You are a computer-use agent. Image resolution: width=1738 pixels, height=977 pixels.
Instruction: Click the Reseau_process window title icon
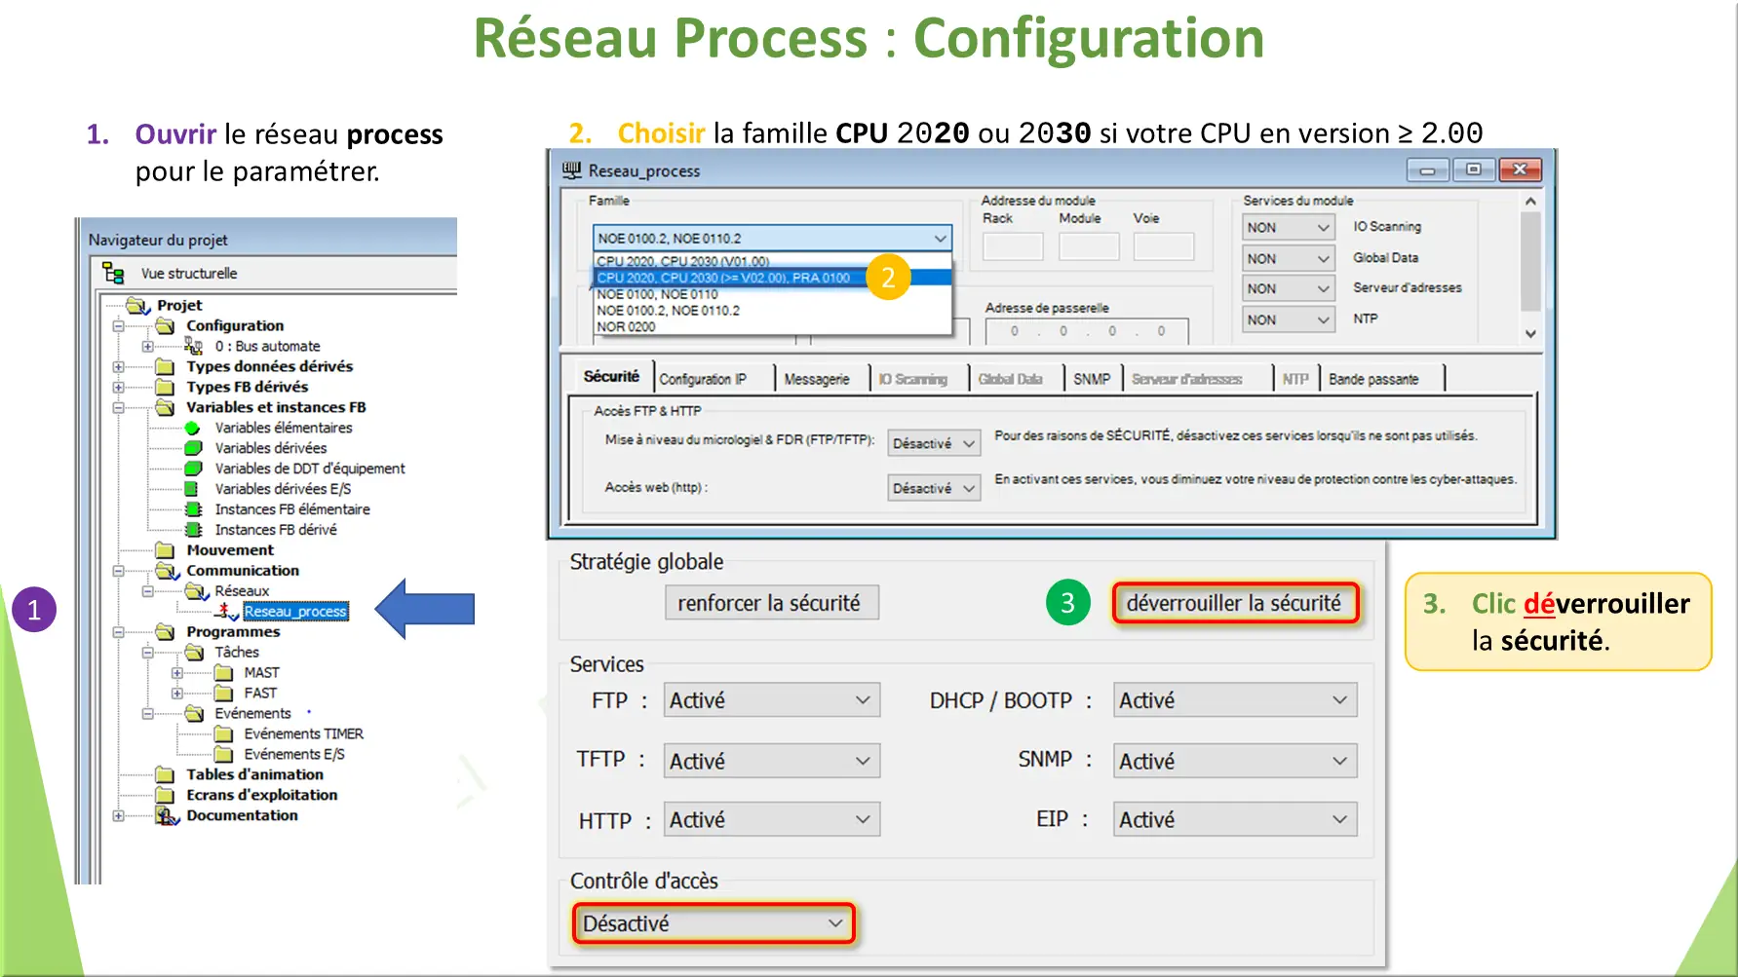click(571, 170)
